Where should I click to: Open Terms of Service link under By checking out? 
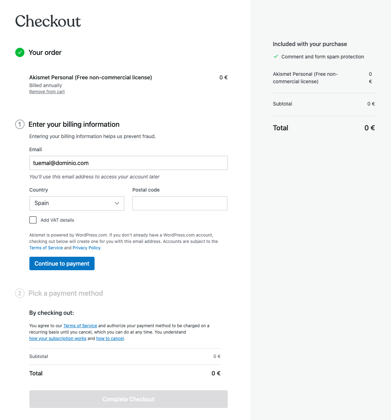[x=80, y=326]
